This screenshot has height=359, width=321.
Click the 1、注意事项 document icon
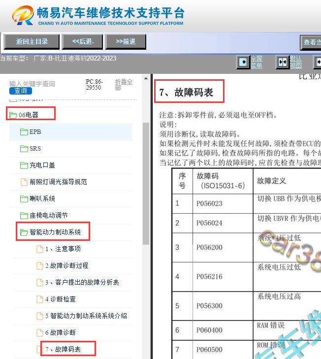point(40,249)
